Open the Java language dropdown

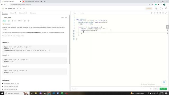click(x=75, y=13)
